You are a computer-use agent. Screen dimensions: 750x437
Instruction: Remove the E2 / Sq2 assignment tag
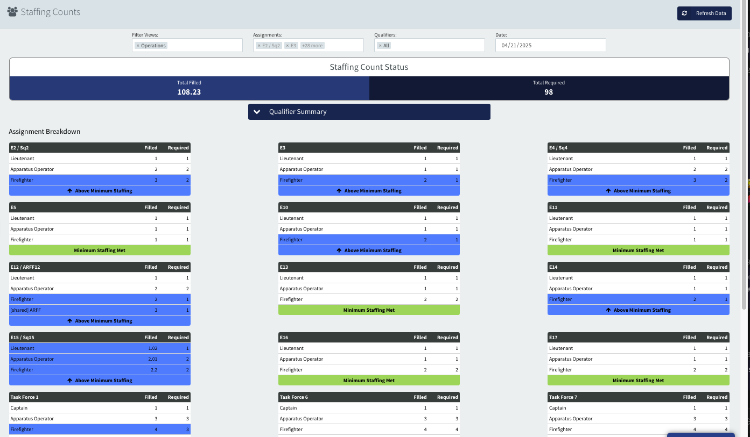click(x=259, y=46)
